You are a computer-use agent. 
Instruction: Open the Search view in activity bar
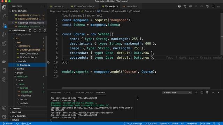tap(4, 16)
